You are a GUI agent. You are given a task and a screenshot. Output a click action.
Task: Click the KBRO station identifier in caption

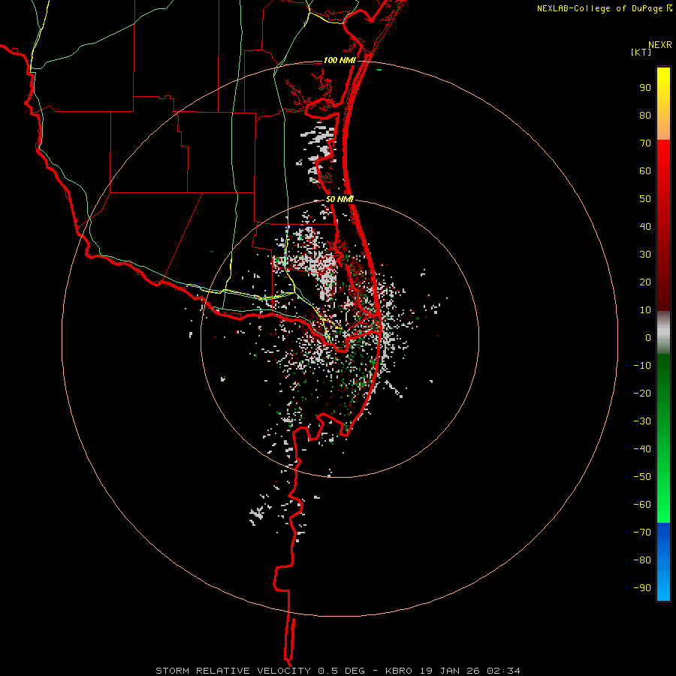(x=399, y=671)
